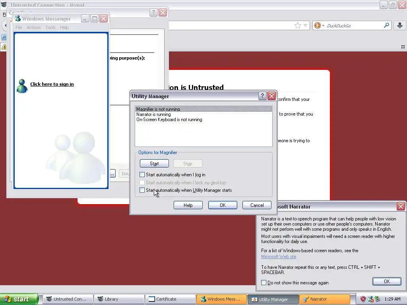
Task: Click the system tray clock
Action: click(392, 299)
